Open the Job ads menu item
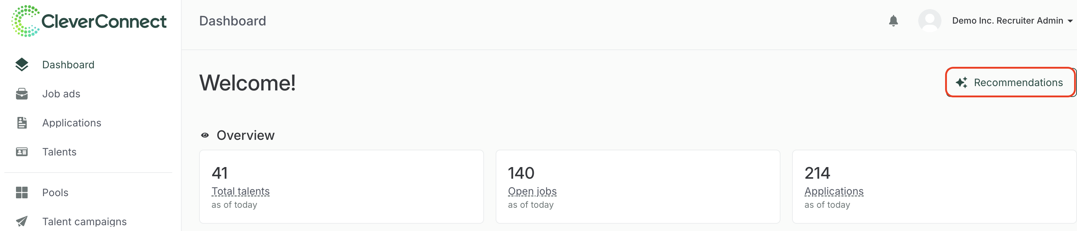Viewport: 1077px width, 231px height. click(61, 94)
